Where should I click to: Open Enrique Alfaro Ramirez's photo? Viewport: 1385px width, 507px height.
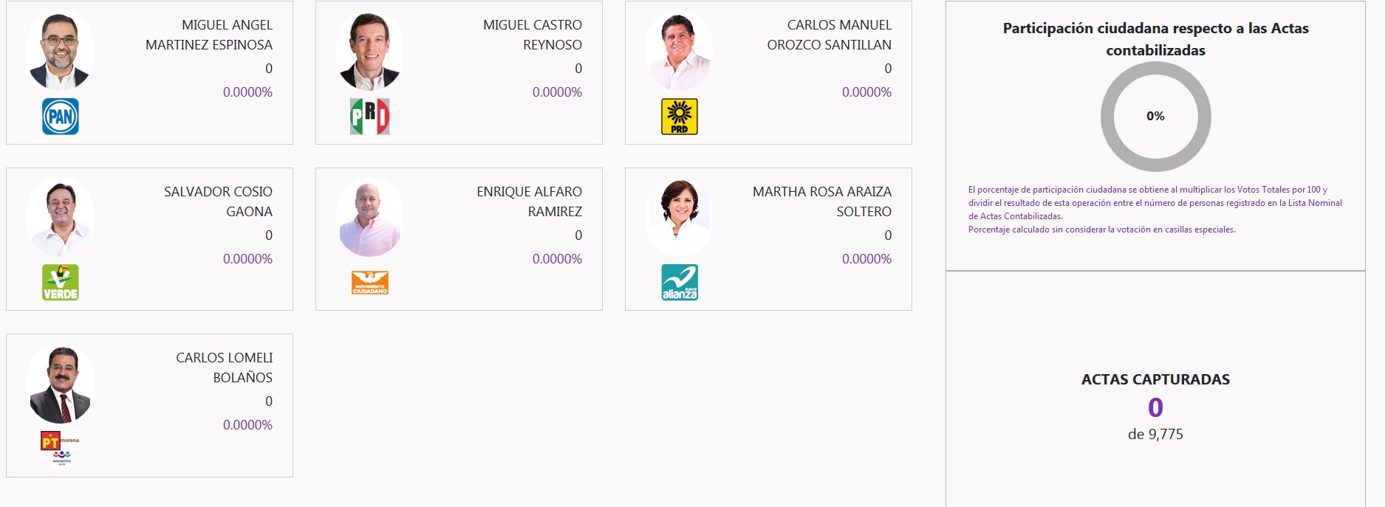pos(369,218)
